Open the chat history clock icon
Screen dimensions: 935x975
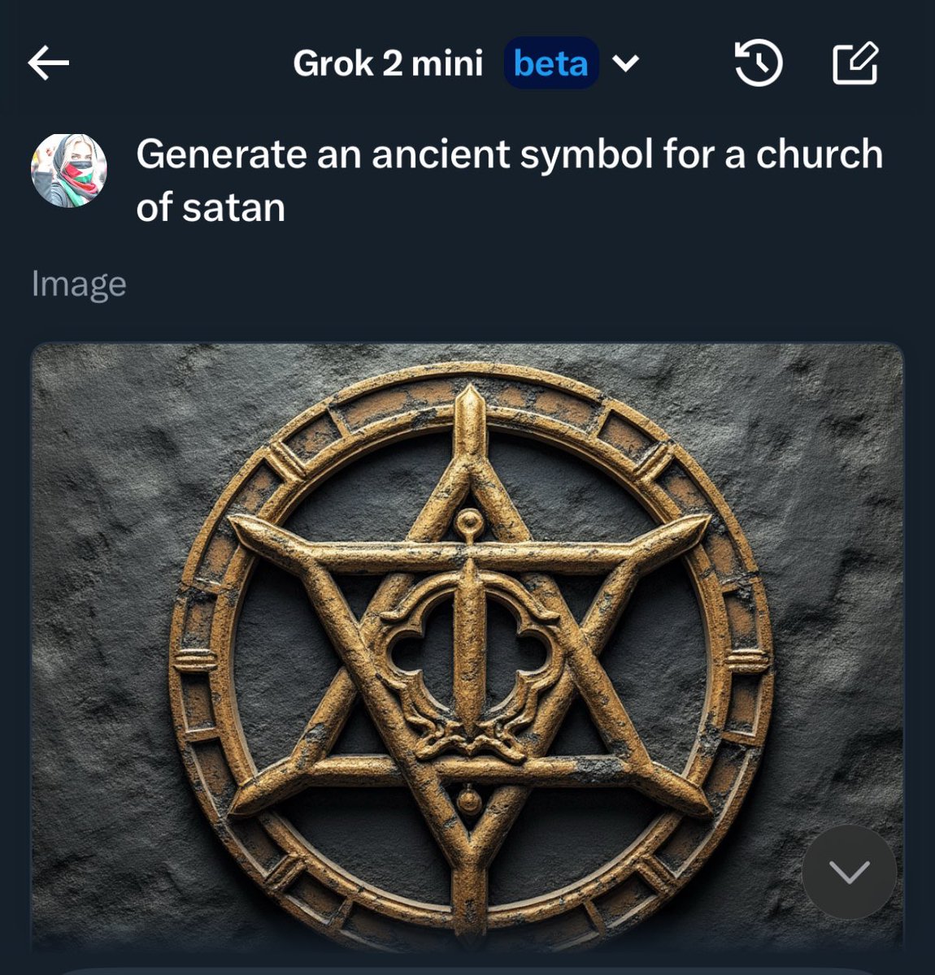758,63
